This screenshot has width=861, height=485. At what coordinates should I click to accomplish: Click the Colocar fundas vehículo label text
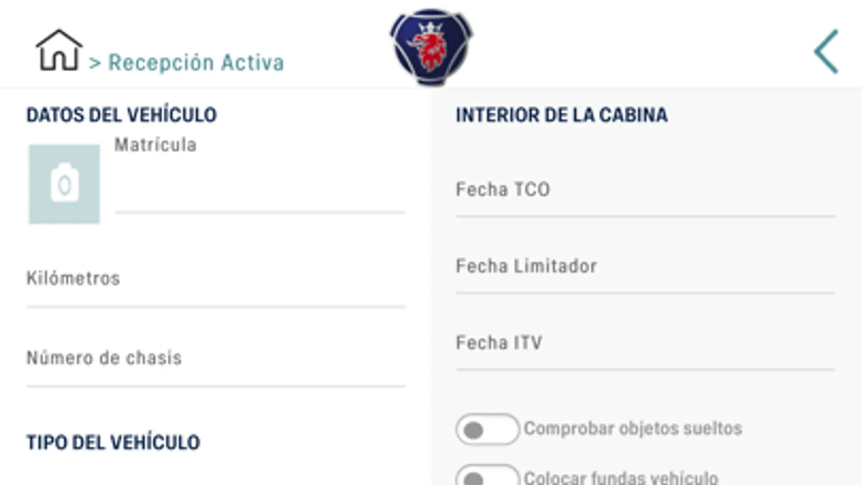[x=620, y=477]
